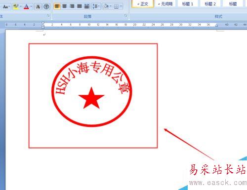
Task: Toggle align text left
Action: [57, 6]
